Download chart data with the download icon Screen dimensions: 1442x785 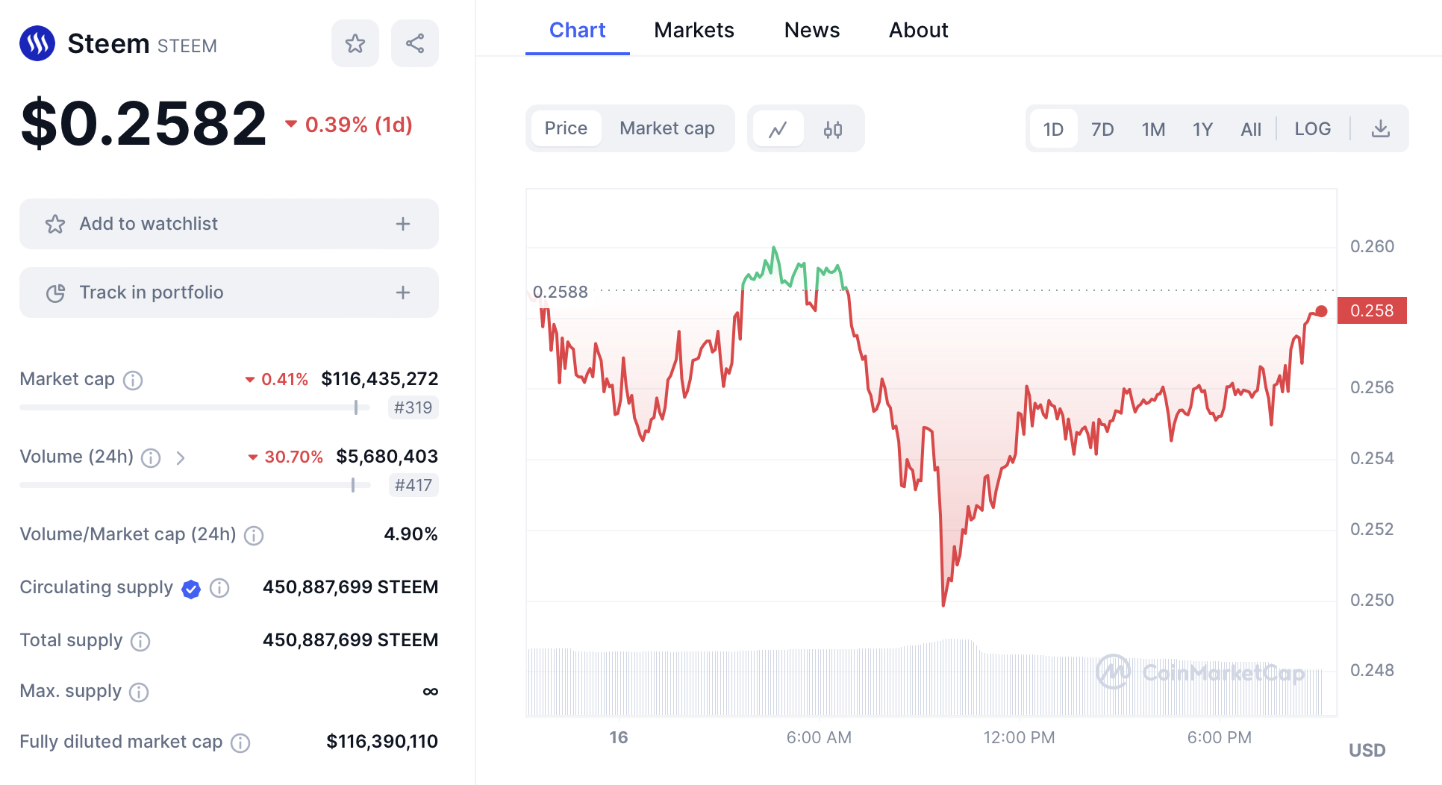coord(1381,129)
